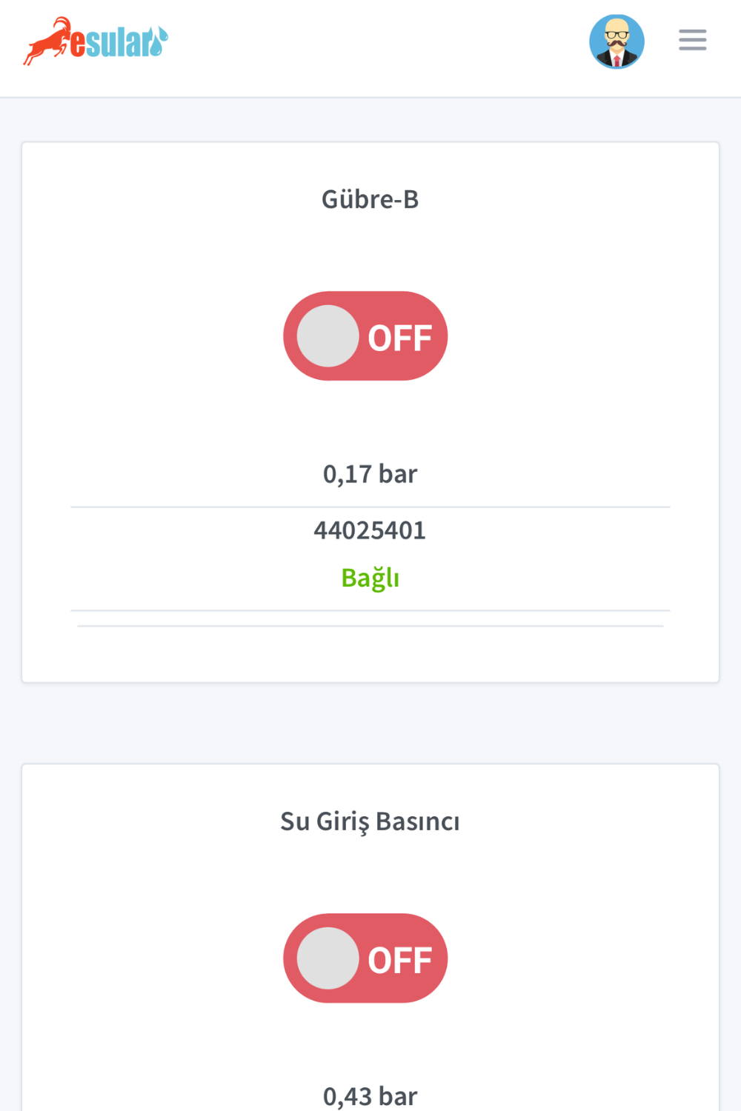Click the 0,43 bar pressure reading
741x1111 pixels.
[370, 1095]
